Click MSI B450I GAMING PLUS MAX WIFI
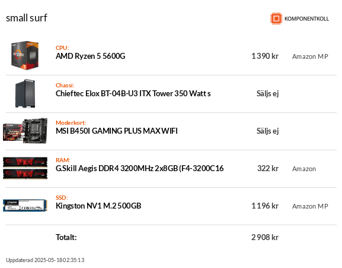 (117, 131)
